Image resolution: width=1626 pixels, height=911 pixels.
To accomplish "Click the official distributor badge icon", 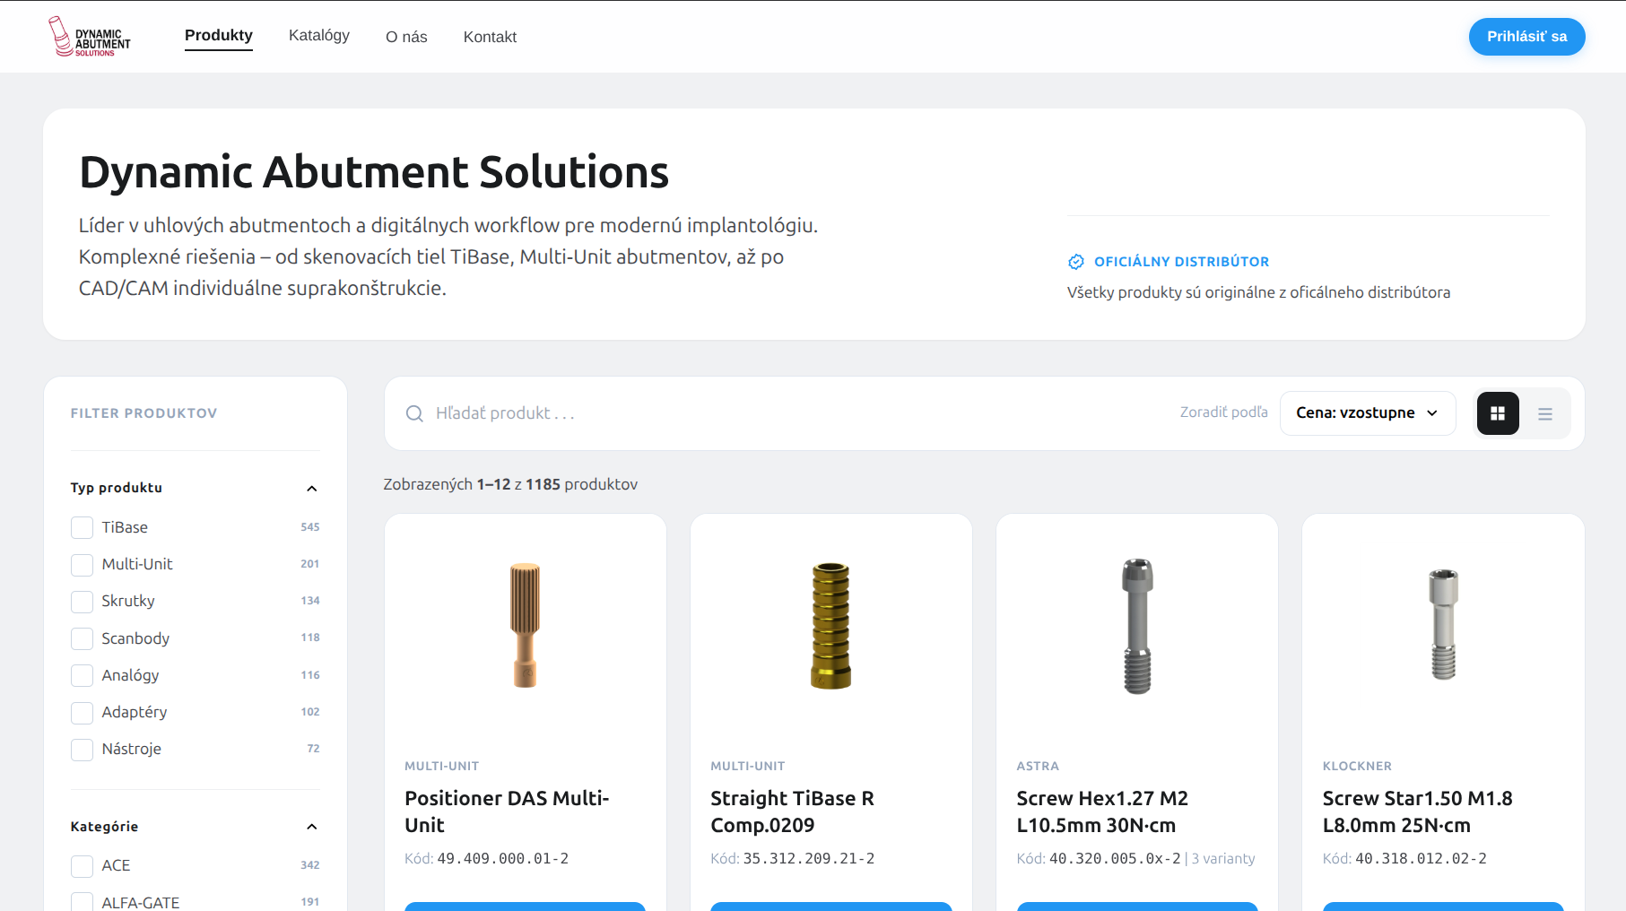I will click(x=1076, y=262).
